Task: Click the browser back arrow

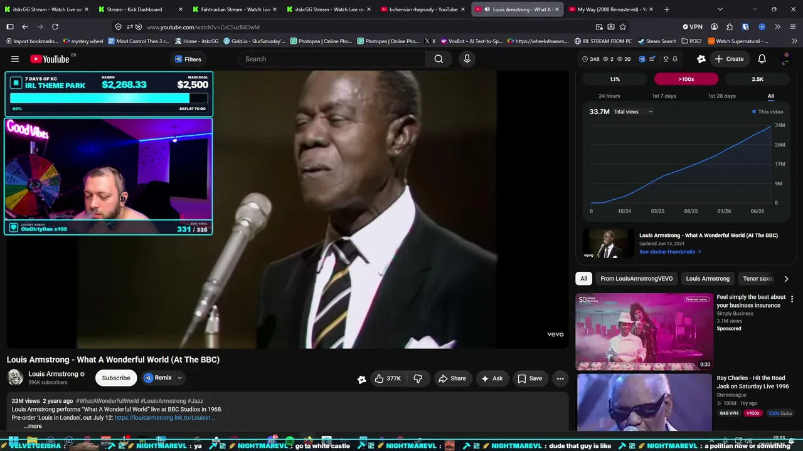Action: 25,27
